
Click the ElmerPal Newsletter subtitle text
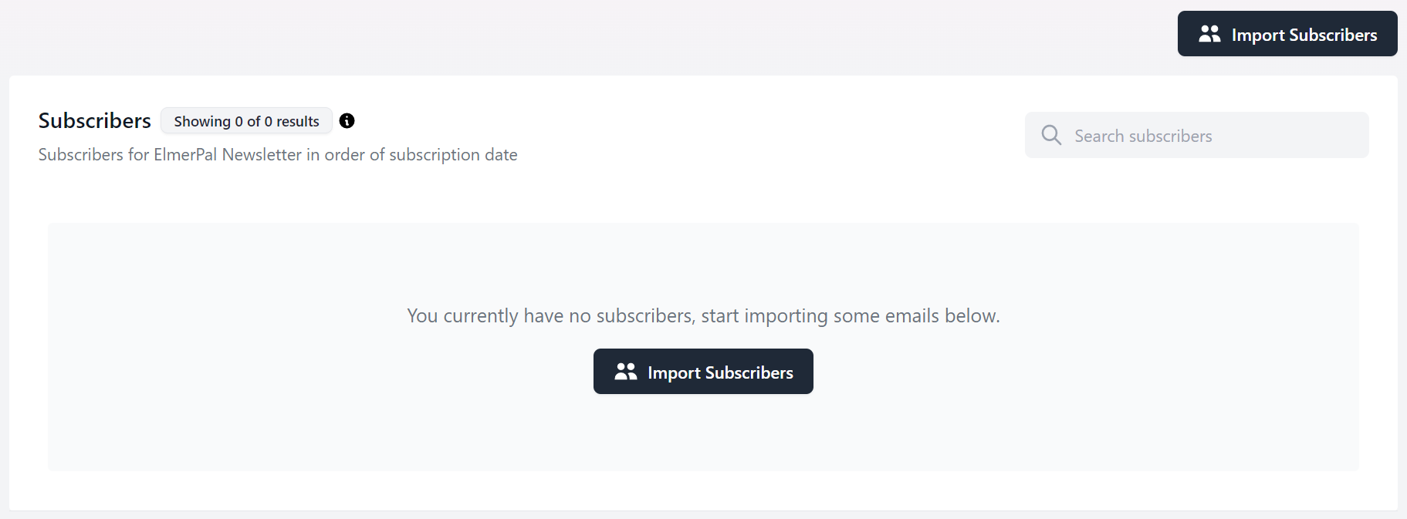278,155
